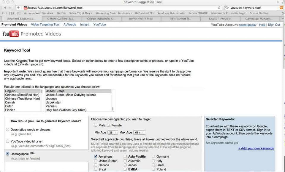Expand the Sales Tip A Day bookmark menu

80,13
